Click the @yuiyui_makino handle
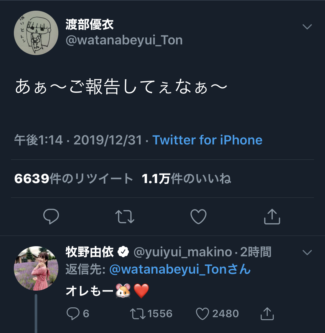The width and height of the screenshot is (325, 333). [x=183, y=252]
